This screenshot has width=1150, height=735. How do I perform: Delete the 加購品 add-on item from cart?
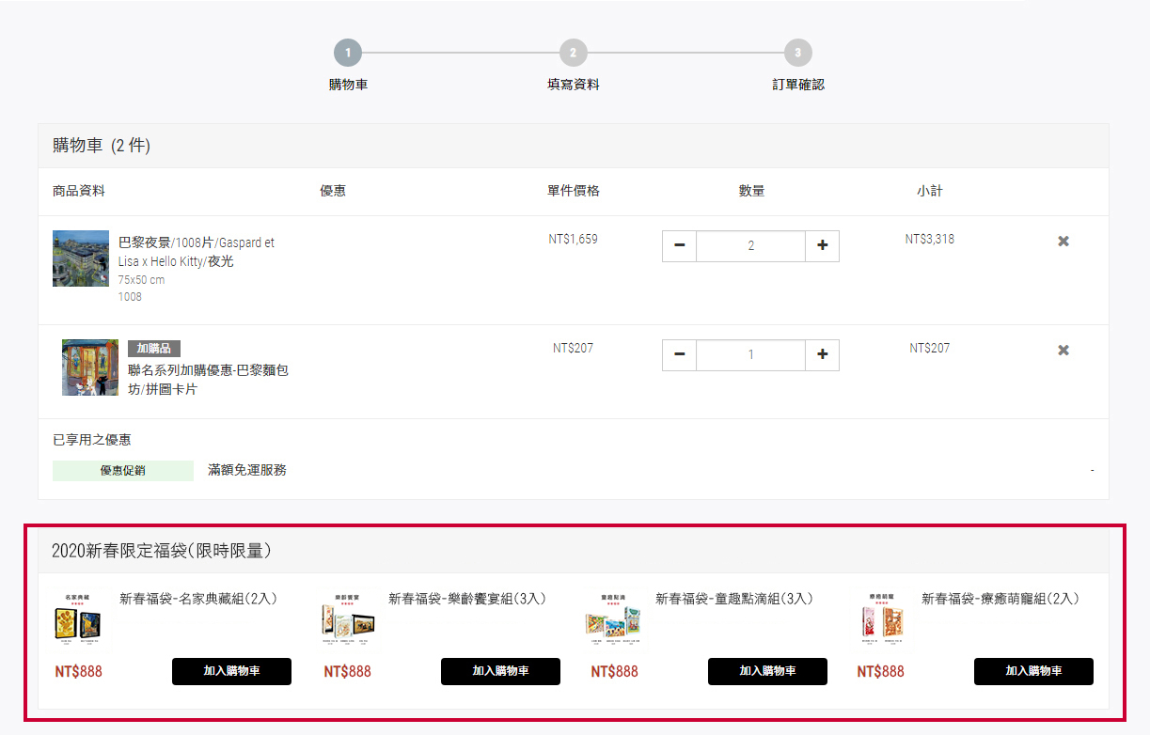pyautogui.click(x=1063, y=351)
